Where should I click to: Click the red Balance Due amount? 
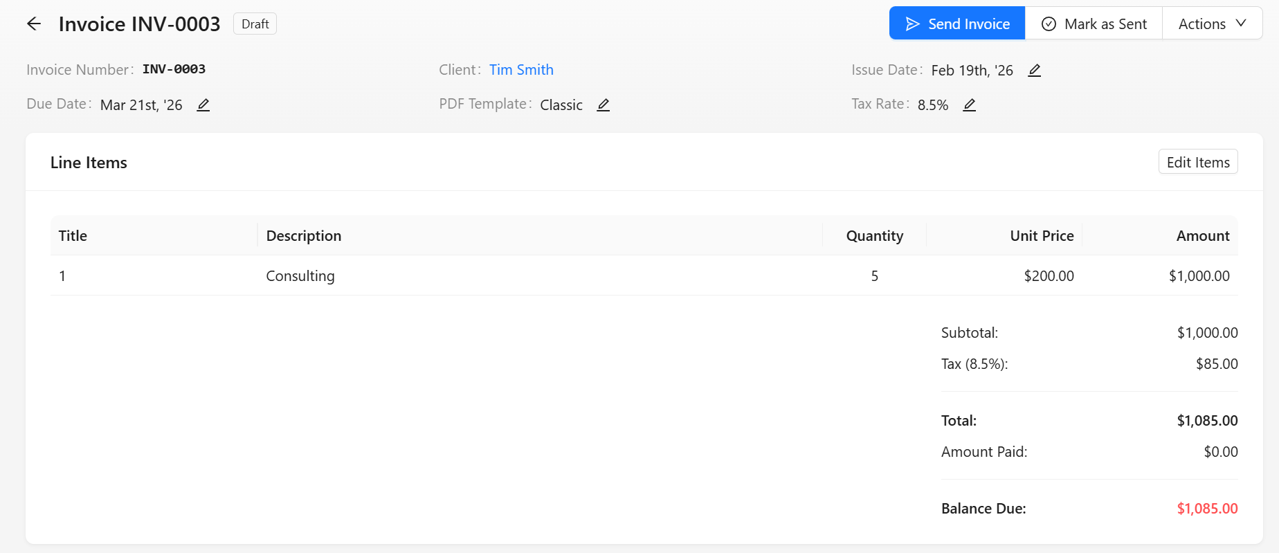click(x=1207, y=509)
